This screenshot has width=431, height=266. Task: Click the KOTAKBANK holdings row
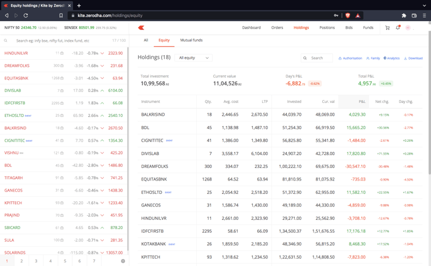[280, 244]
